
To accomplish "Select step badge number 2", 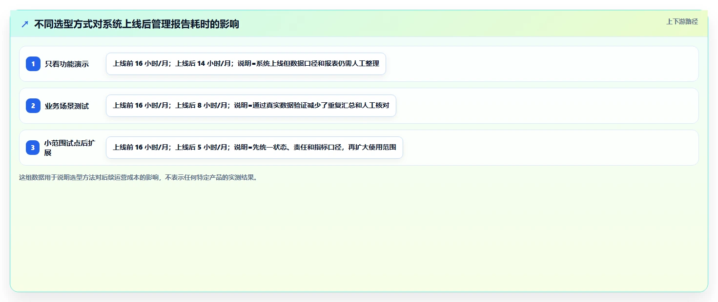I will tap(33, 106).
